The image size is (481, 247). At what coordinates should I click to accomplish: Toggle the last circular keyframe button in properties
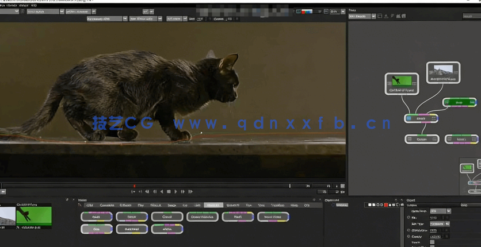click(409, 236)
